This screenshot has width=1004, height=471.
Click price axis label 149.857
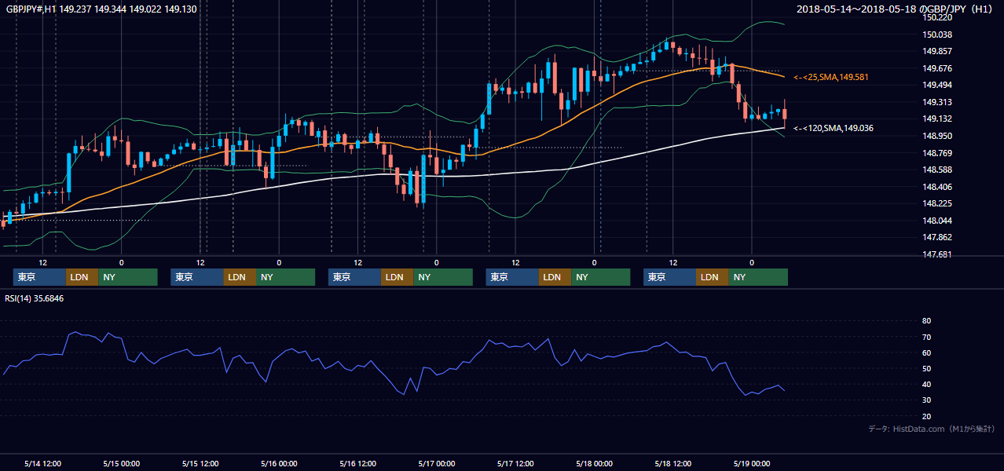(x=939, y=51)
